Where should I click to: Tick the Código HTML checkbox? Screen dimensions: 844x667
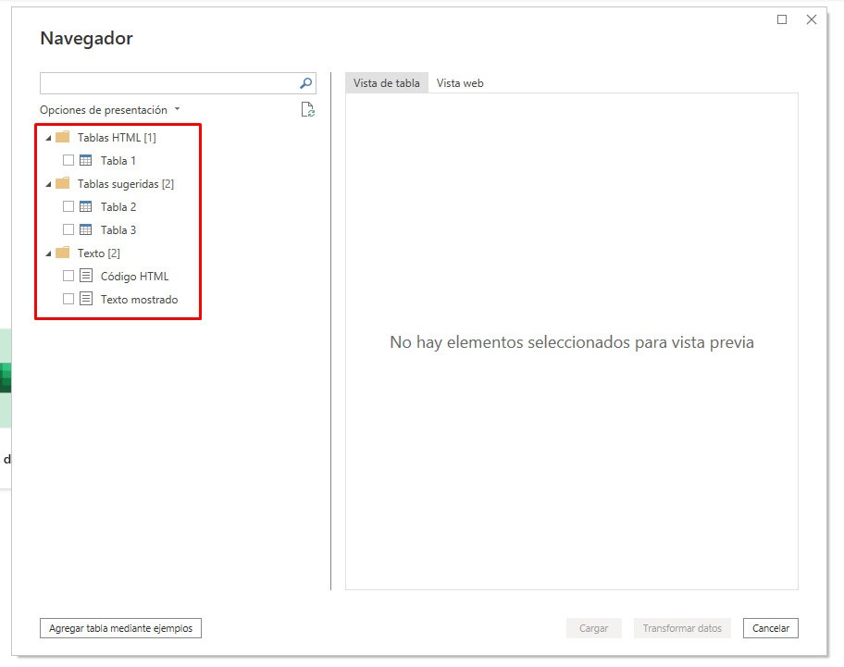[68, 276]
